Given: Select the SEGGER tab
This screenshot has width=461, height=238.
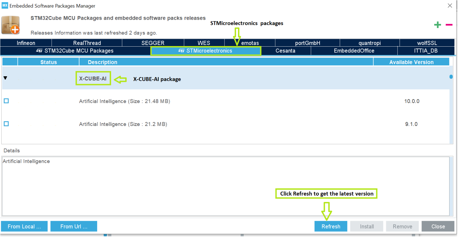Looking at the screenshot, I should [x=153, y=43].
